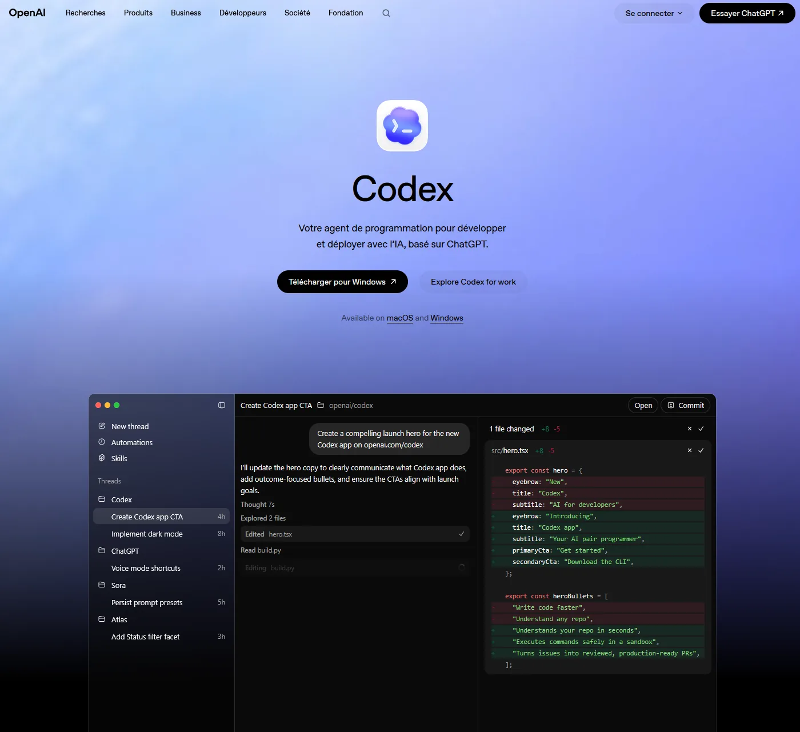Expand the Explored 2 files step
Viewport: 800px width, 732px height.
point(263,518)
